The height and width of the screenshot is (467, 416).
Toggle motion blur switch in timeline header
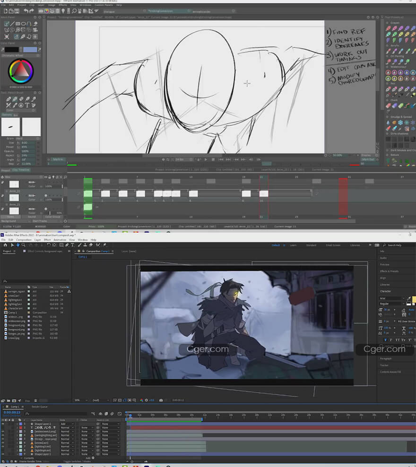(x=112, y=413)
